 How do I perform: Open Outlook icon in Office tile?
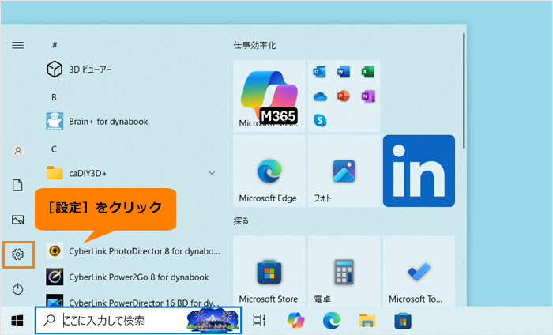(x=319, y=72)
